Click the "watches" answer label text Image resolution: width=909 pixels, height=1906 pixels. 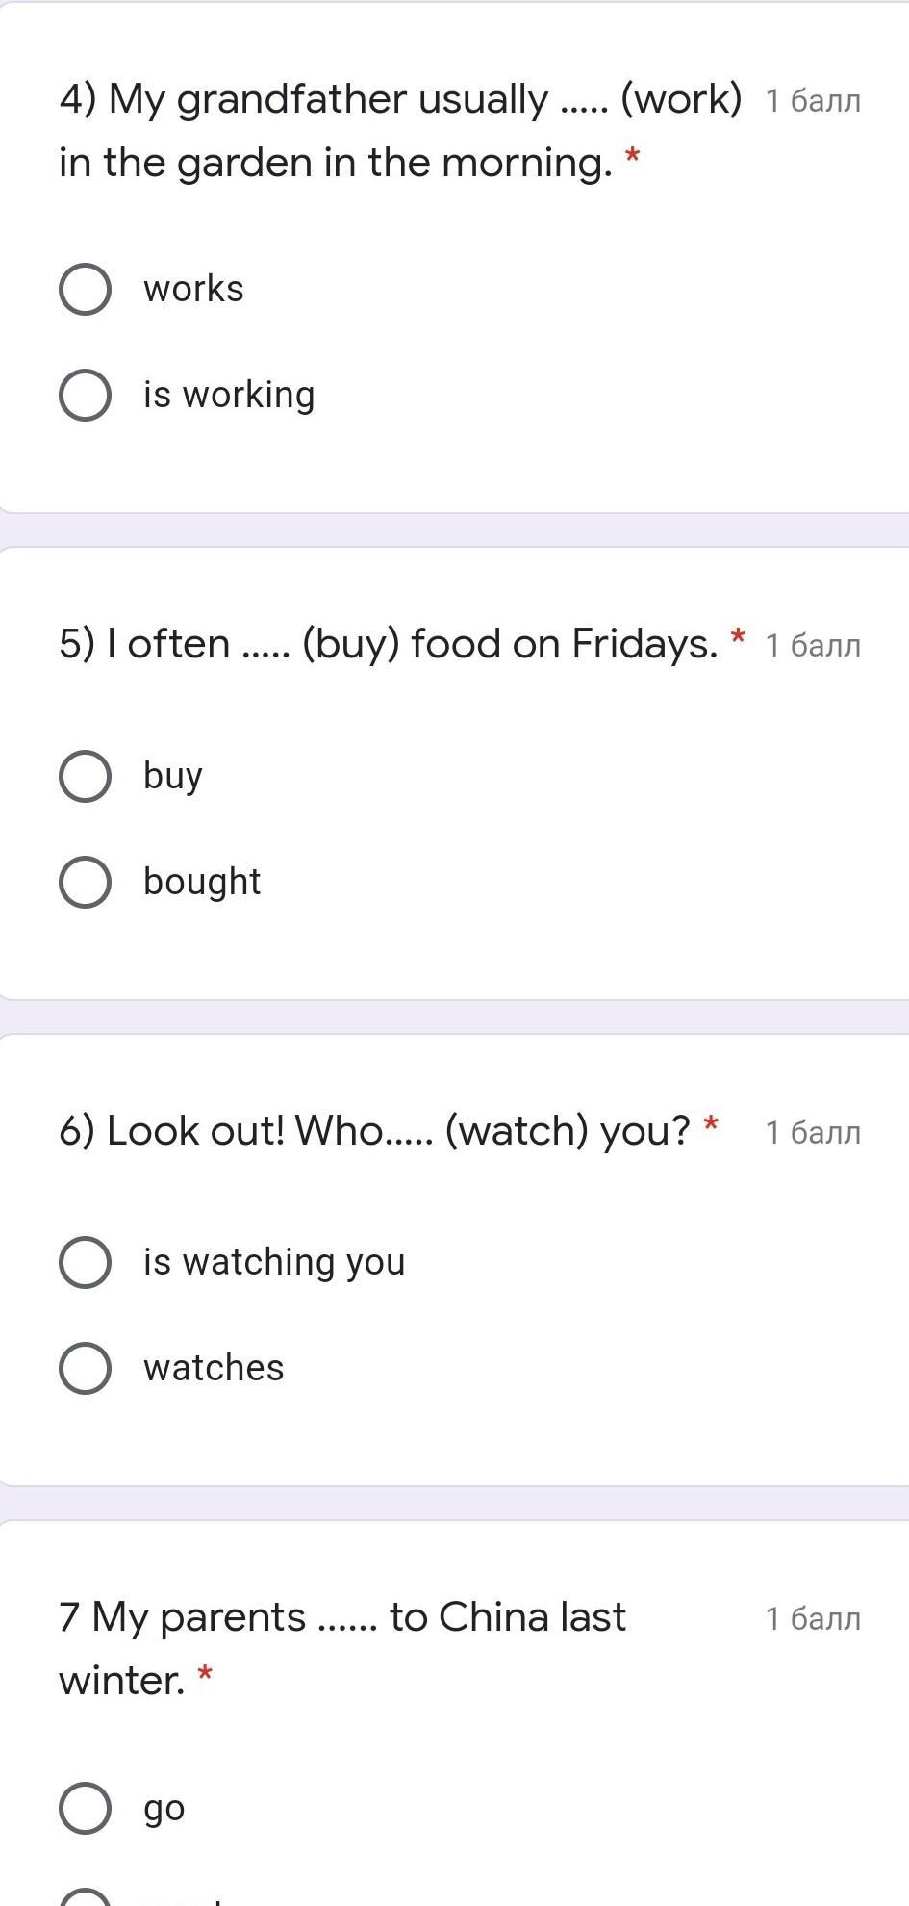pos(214,1368)
